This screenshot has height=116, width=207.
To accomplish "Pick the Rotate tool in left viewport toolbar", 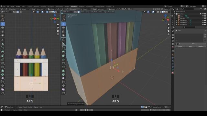I will 3,28.
